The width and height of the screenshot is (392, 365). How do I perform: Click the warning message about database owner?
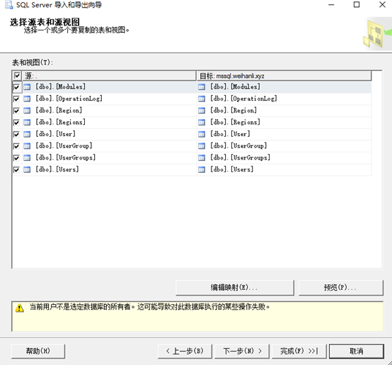point(150,307)
